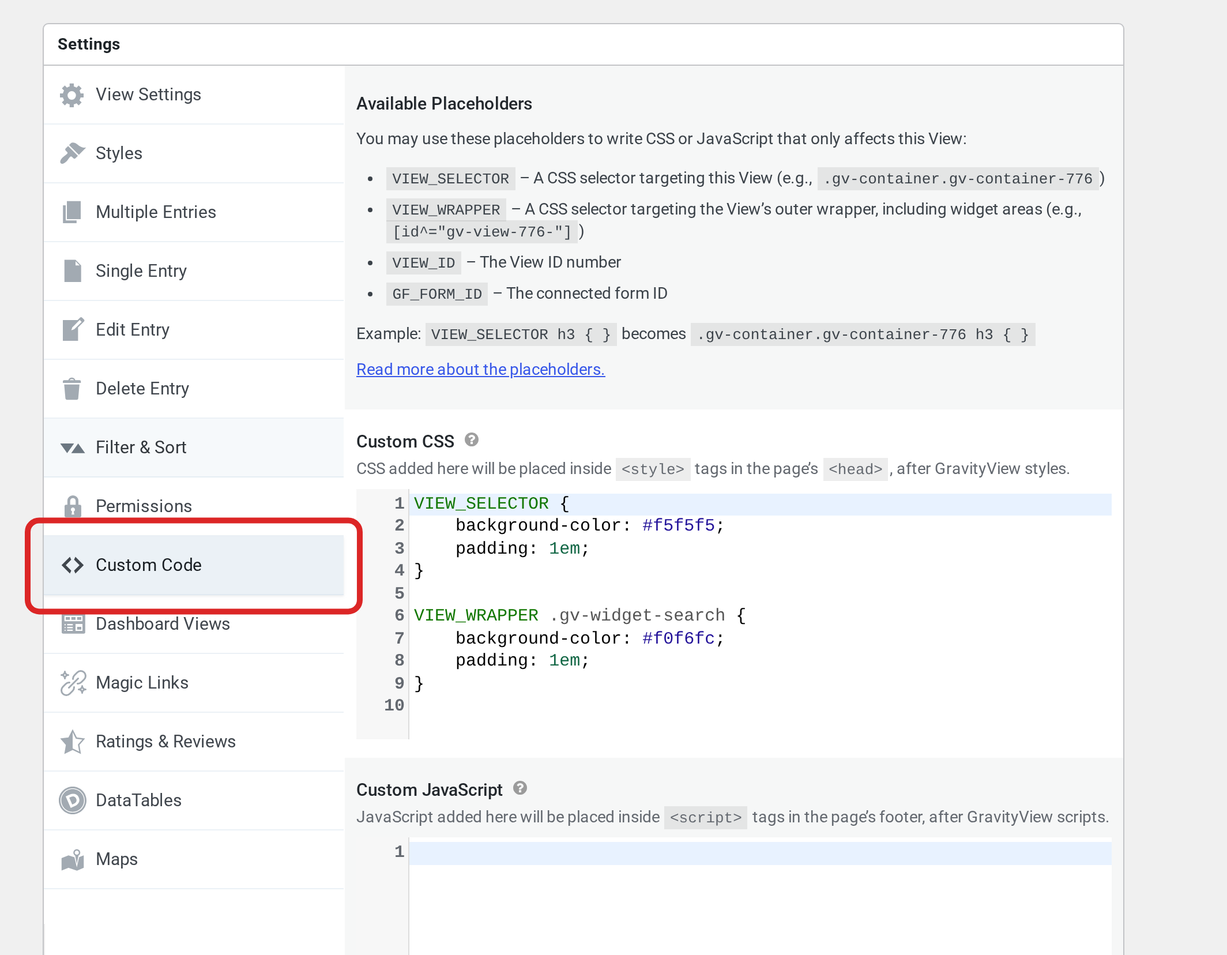The width and height of the screenshot is (1227, 955).
Task: Switch to the Filter & Sort tab
Action: click(x=194, y=448)
